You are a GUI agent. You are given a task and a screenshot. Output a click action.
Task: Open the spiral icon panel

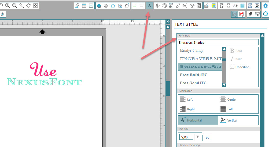click(x=250, y=6)
